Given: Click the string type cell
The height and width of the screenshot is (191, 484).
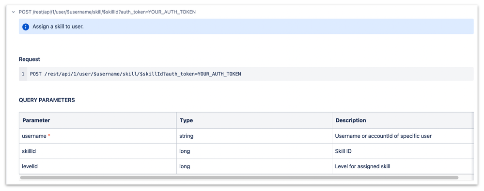Looking at the screenshot, I should (x=254, y=136).
